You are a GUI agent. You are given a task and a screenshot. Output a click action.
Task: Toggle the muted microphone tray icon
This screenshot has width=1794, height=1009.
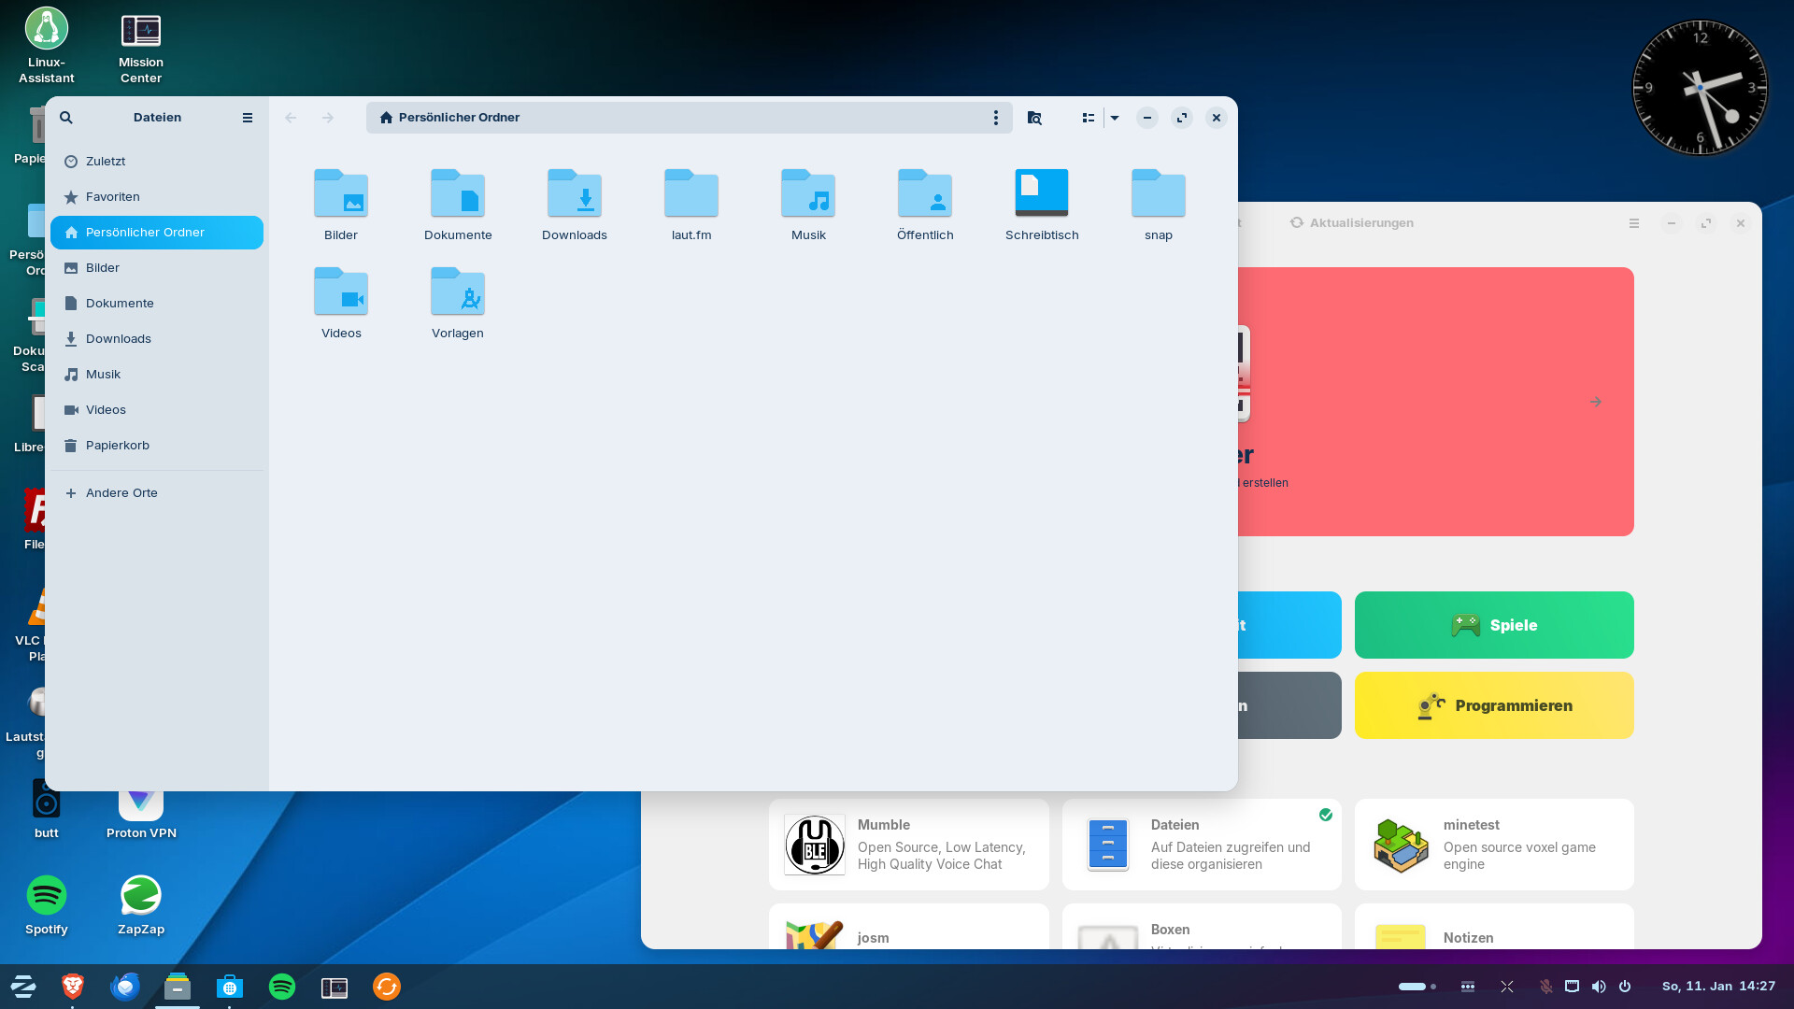point(1545,987)
